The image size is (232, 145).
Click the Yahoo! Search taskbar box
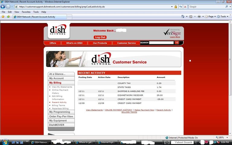(182, 142)
